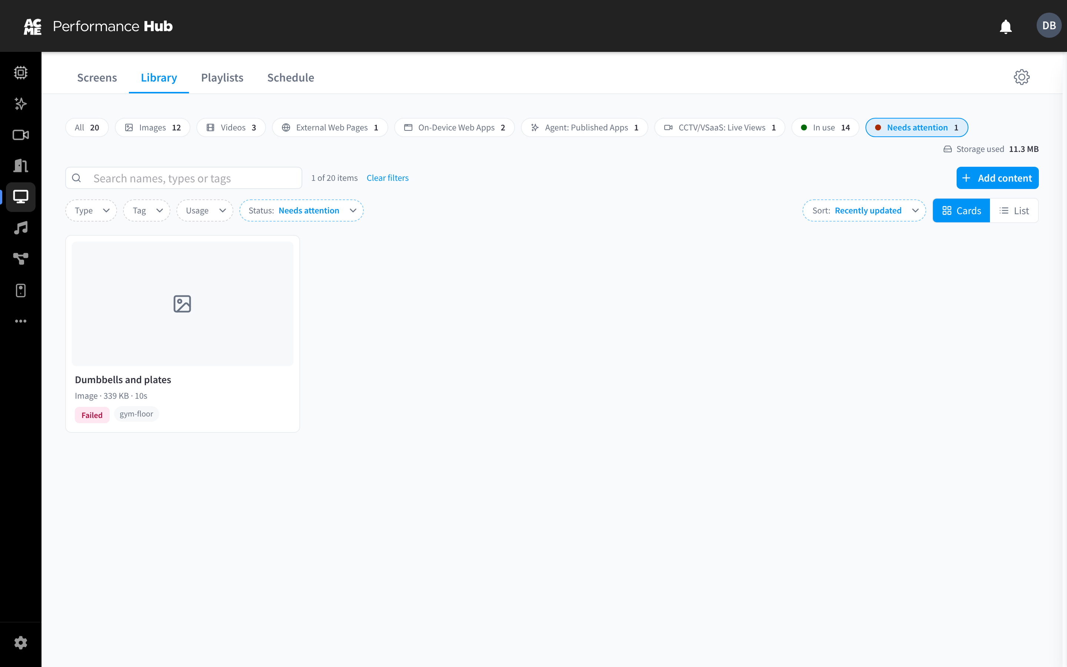Open the bottom-left settings gear
Screen dimensions: 1067x667
coord(21,643)
